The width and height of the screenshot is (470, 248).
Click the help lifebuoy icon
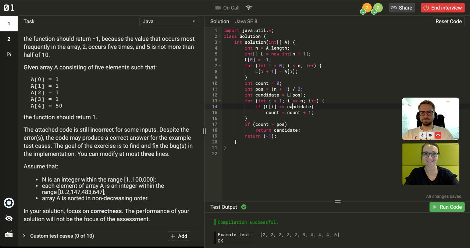9,203
